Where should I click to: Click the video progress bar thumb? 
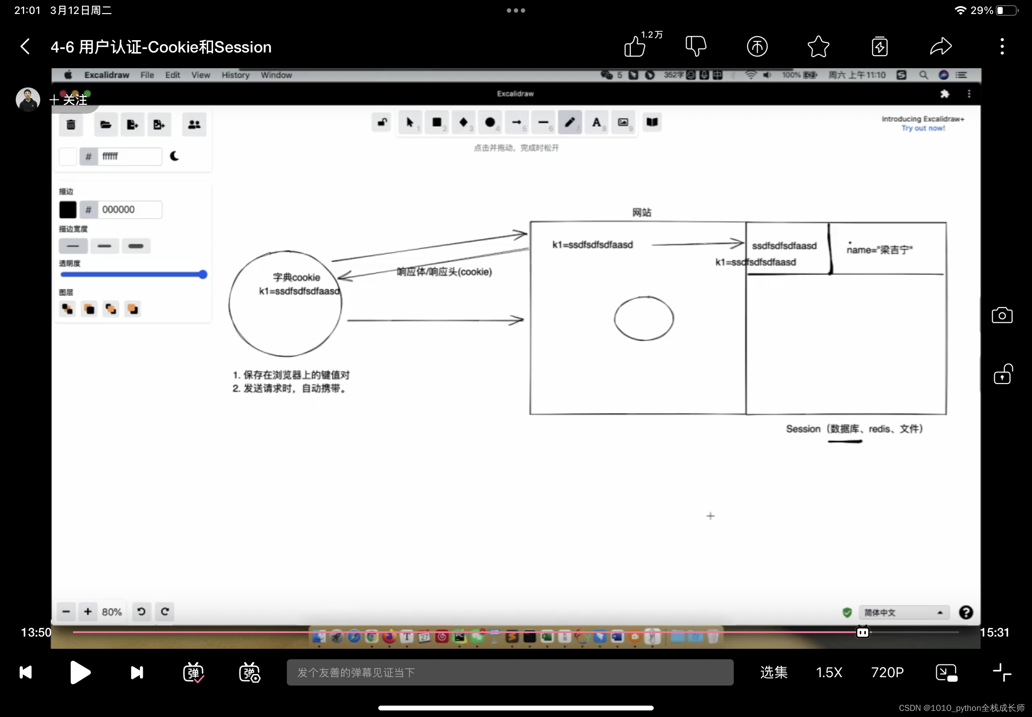863,632
